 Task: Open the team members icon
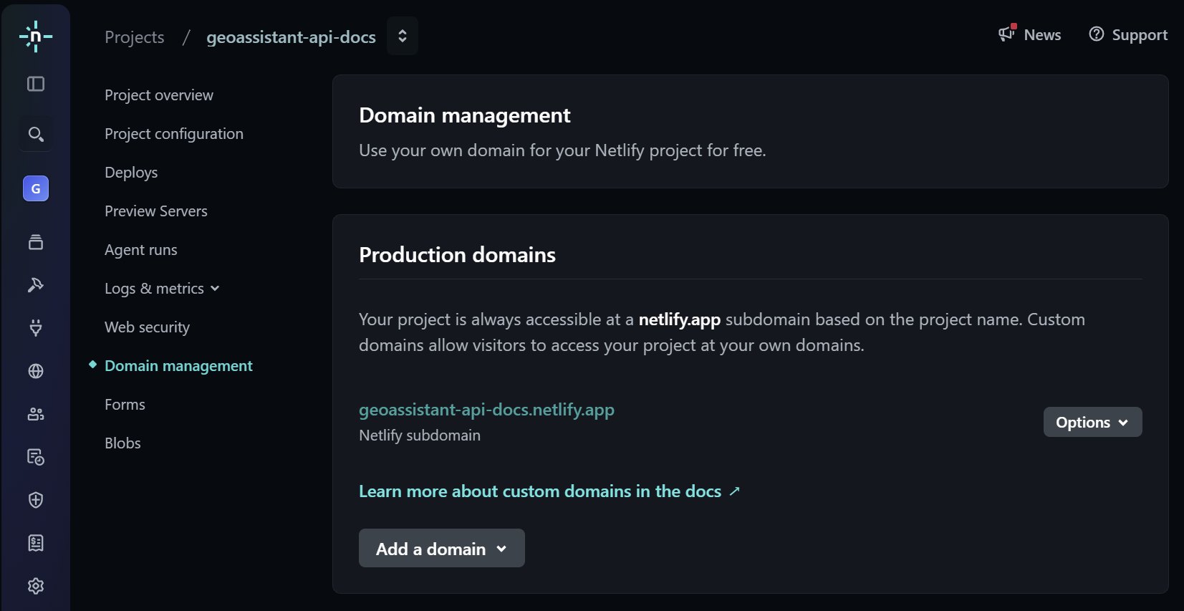click(36, 414)
